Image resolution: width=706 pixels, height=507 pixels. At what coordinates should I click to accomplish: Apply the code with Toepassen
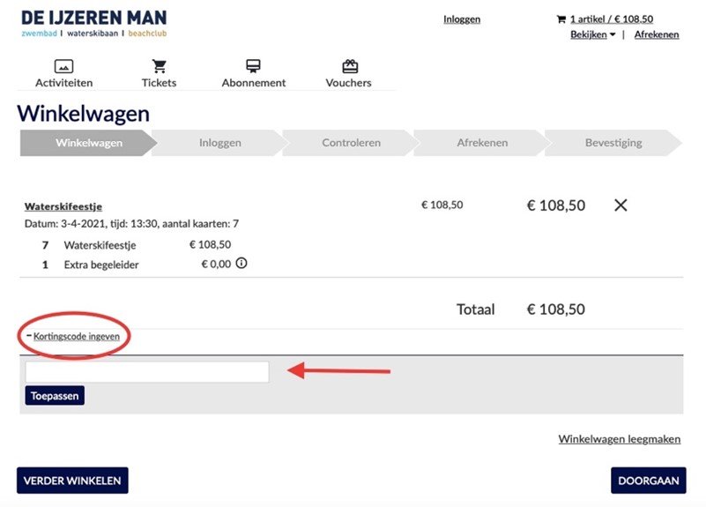point(55,395)
